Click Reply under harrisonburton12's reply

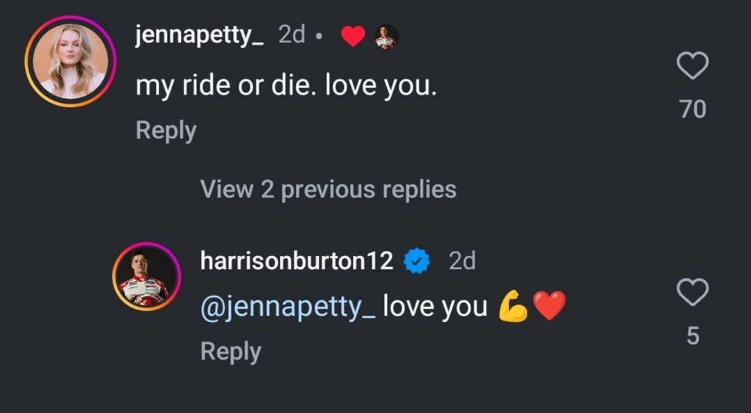230,351
